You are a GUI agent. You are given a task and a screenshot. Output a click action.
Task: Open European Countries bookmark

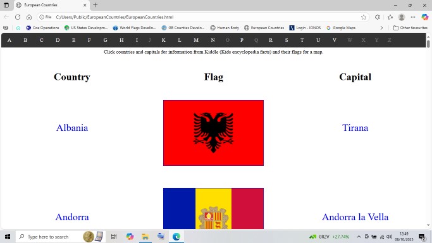click(264, 28)
